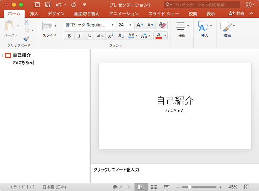Open slide sorter grid view
The width and height of the screenshot is (259, 191).
[x=154, y=187]
